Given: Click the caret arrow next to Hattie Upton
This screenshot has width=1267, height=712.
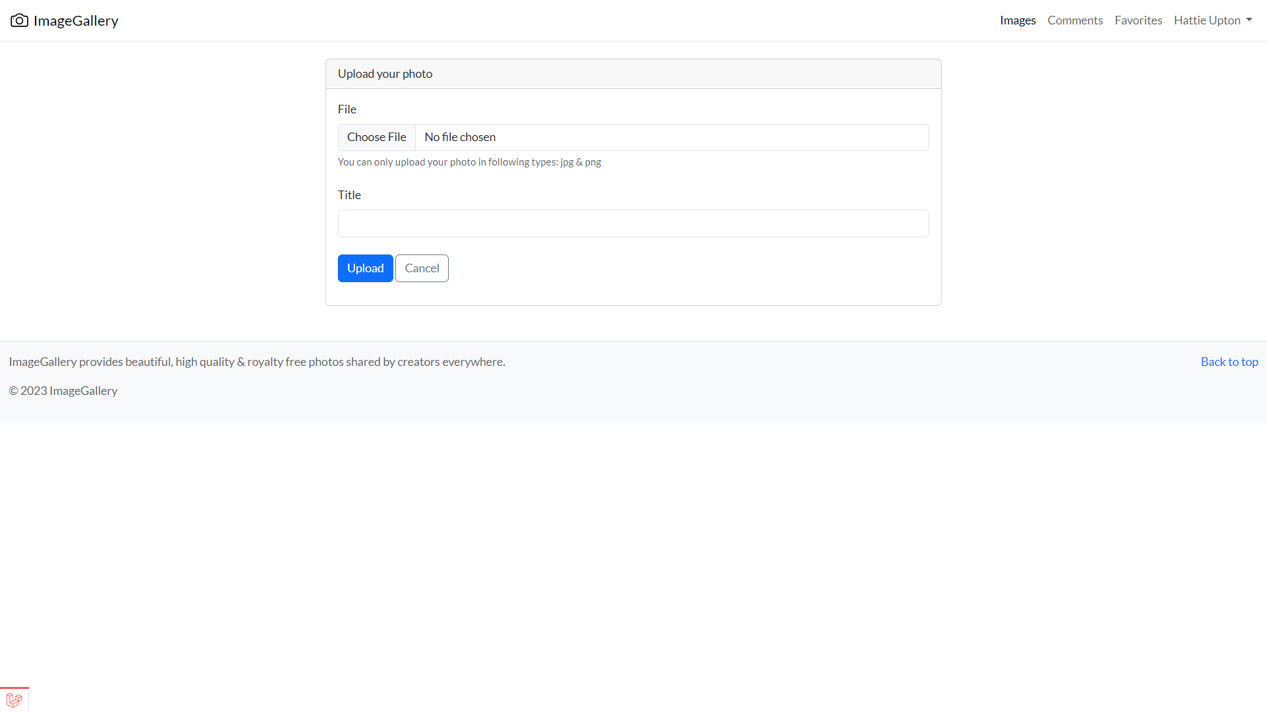Looking at the screenshot, I should click(x=1249, y=20).
